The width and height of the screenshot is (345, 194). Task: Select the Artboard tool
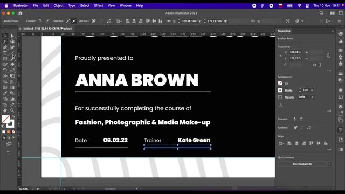click(5, 105)
